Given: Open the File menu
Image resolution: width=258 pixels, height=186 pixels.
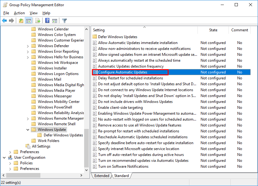Looking at the screenshot, I should point(6,13).
